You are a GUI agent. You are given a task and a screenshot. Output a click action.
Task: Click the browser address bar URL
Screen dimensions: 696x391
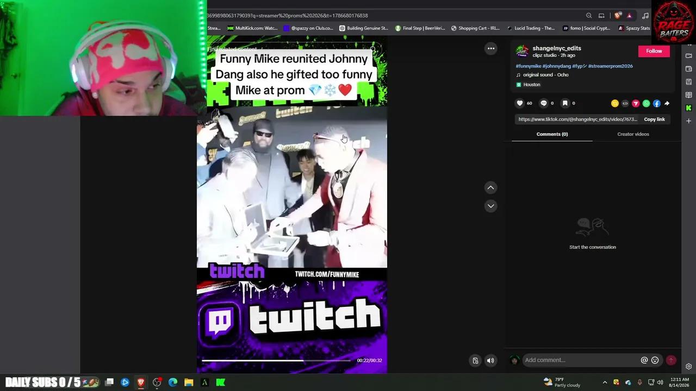[287, 16]
